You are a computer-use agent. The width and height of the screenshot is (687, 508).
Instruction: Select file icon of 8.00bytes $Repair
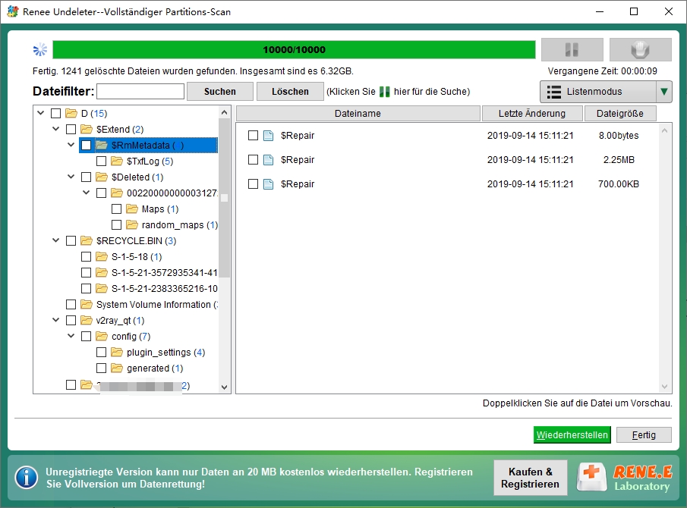268,136
